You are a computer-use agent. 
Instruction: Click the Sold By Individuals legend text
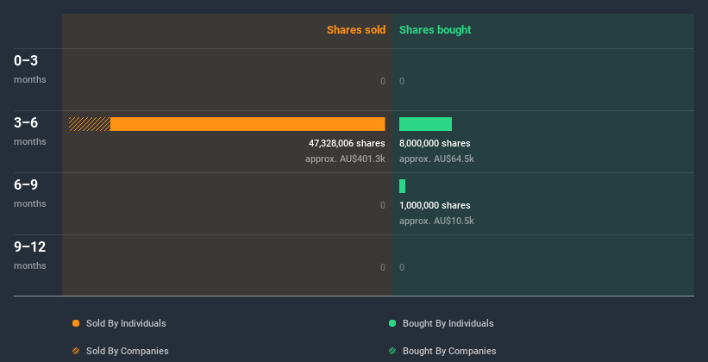coord(126,323)
